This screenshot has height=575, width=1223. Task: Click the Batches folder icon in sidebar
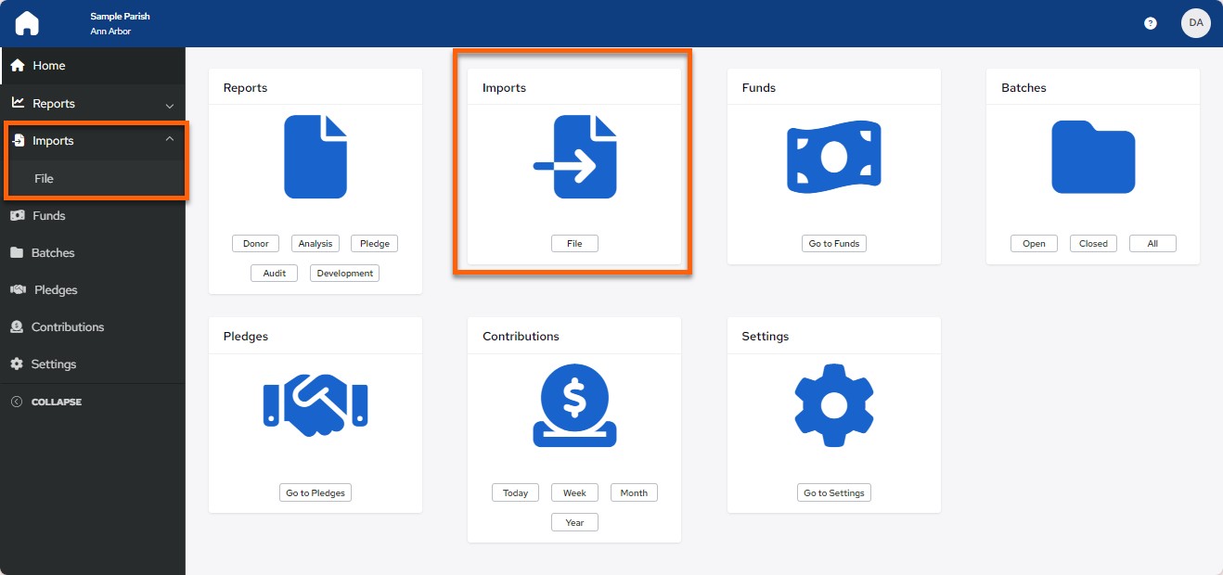[17, 252]
